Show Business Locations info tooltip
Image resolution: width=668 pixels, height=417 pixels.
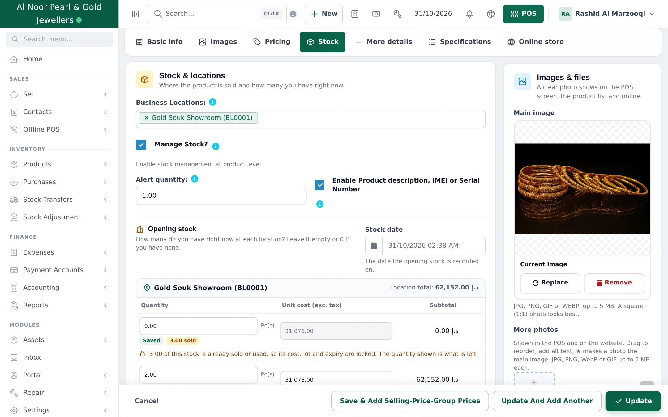coord(213,102)
